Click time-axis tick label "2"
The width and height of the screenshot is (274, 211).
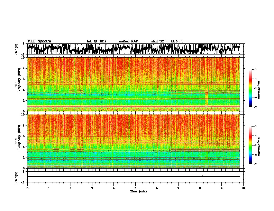click(71, 188)
